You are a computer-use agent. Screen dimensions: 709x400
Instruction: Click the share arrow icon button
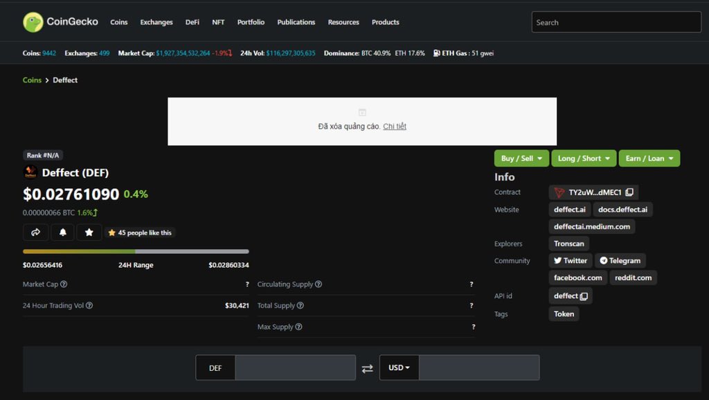(x=35, y=233)
